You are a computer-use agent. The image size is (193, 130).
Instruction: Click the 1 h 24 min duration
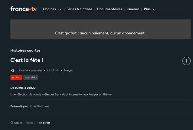pos(53,70)
